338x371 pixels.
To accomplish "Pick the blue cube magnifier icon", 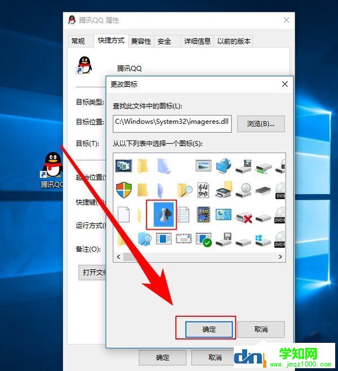I will [x=144, y=239].
